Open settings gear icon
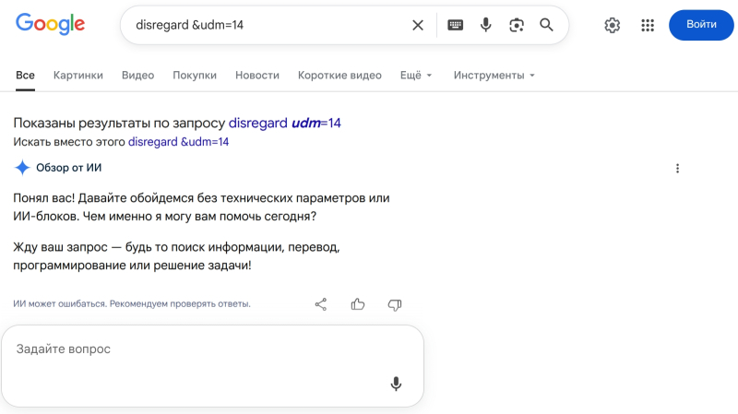The height and width of the screenshot is (414, 738). [612, 25]
